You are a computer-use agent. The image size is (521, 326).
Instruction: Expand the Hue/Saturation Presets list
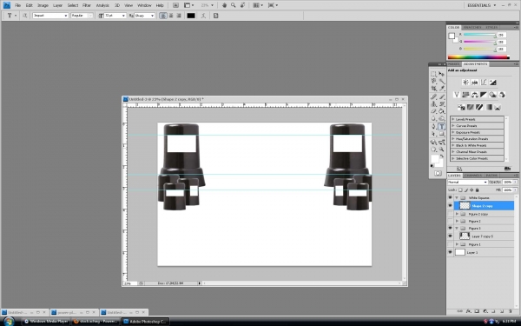(x=453, y=139)
